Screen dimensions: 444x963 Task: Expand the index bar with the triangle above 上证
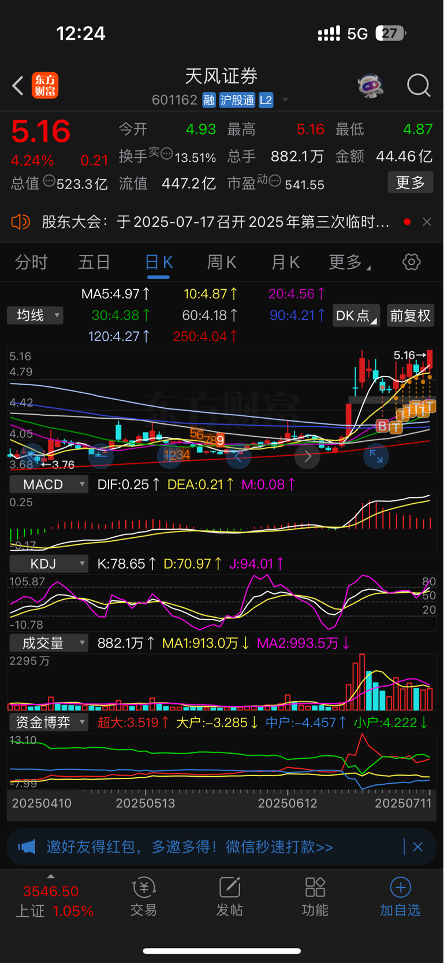[51, 877]
